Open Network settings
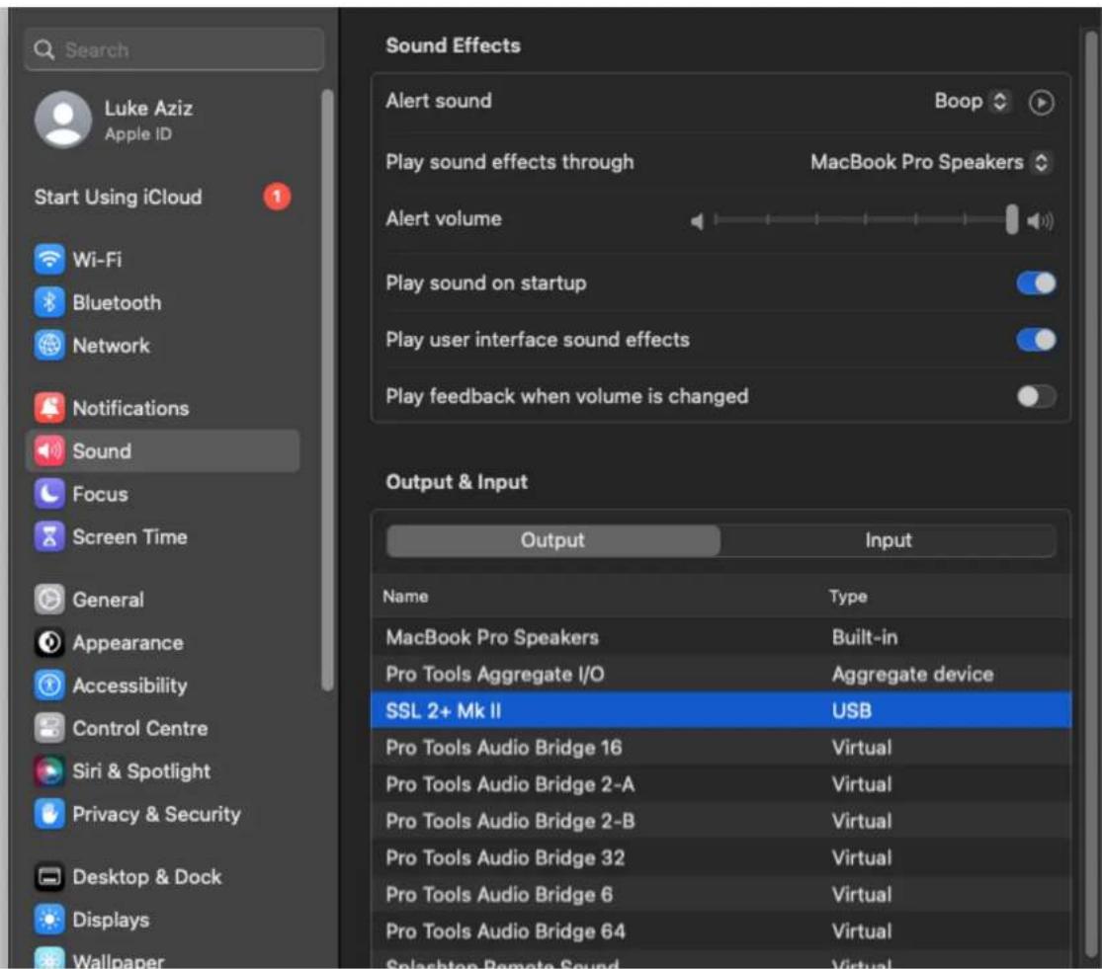 click(163, 345)
